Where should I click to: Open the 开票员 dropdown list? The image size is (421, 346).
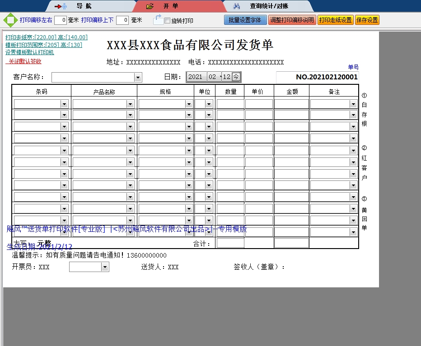pos(105,267)
